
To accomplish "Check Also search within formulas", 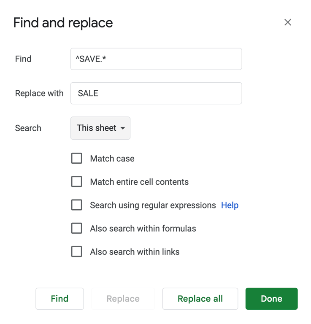I will click(x=77, y=228).
